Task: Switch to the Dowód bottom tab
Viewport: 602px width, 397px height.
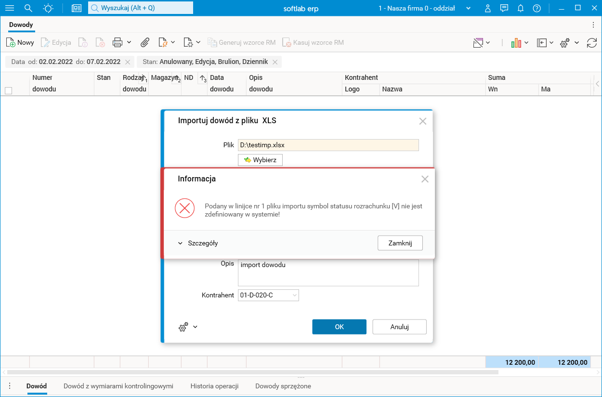Action: tap(37, 386)
